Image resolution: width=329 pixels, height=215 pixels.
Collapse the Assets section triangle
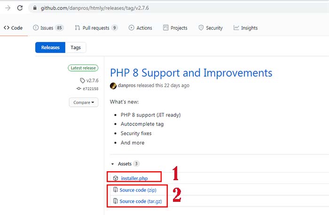click(113, 164)
